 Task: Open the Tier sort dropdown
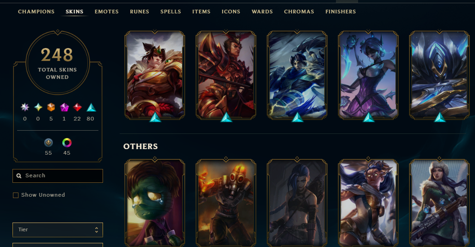(x=58, y=230)
